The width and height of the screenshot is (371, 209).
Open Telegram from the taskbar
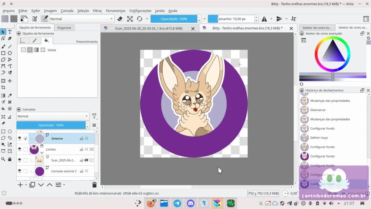[178, 203]
